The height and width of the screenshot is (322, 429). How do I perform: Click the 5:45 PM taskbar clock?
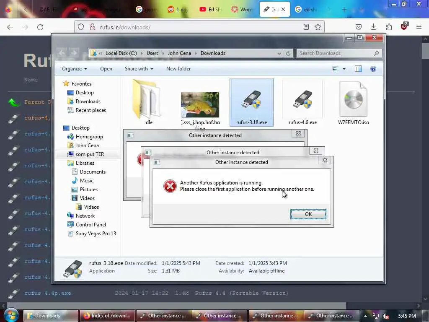[x=407, y=316]
